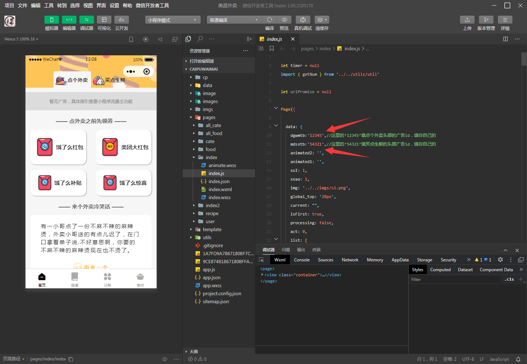Click the element inspect selector icon
The width and height of the screenshot is (527, 364).
tap(261, 260)
